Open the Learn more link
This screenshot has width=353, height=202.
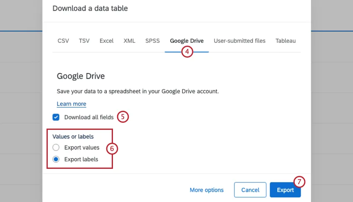click(71, 104)
